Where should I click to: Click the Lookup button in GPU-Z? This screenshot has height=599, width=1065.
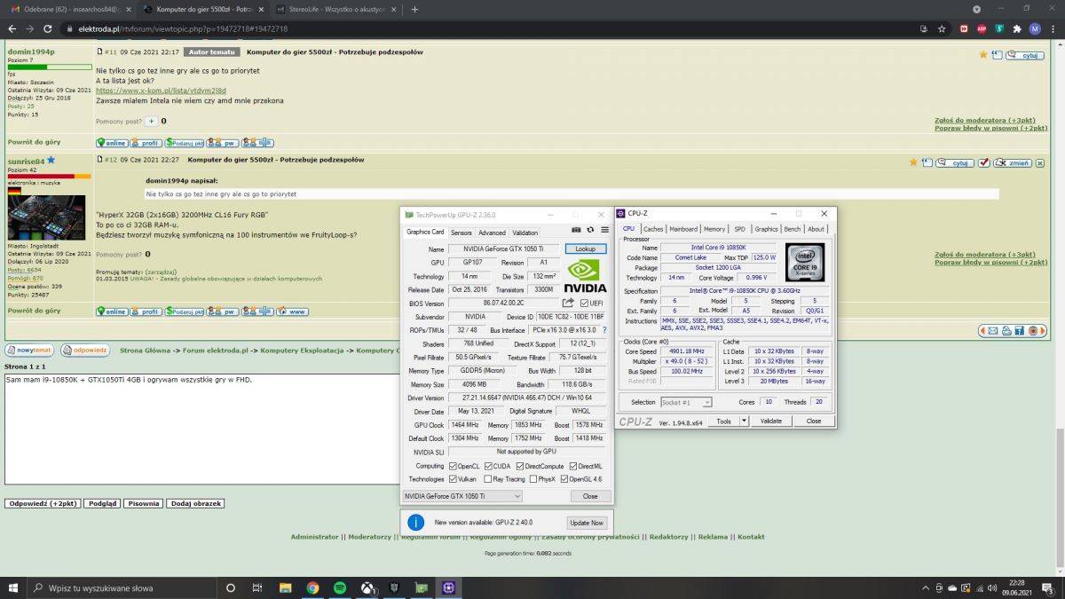586,249
